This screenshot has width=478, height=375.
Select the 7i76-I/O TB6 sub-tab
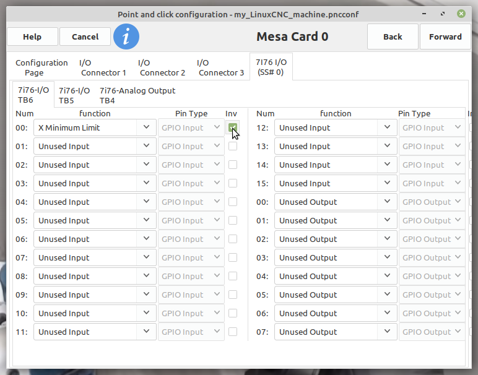pos(33,95)
